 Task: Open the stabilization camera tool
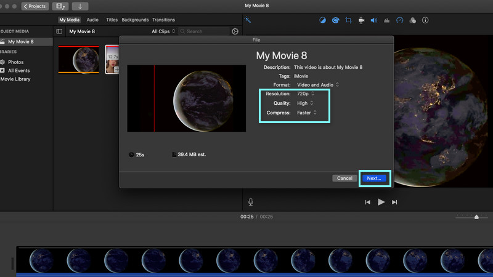[361, 20]
